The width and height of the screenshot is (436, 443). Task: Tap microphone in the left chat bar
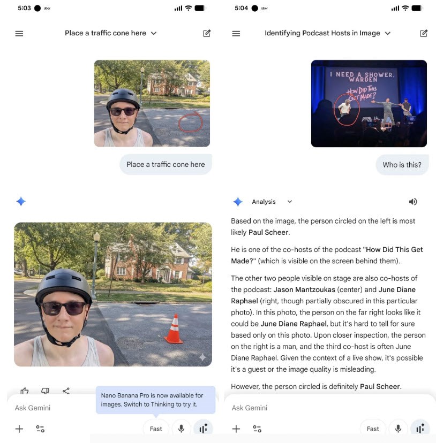[x=182, y=429]
